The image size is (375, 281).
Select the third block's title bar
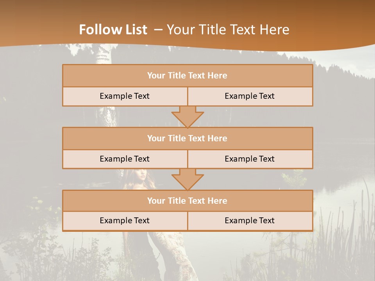[188, 201]
